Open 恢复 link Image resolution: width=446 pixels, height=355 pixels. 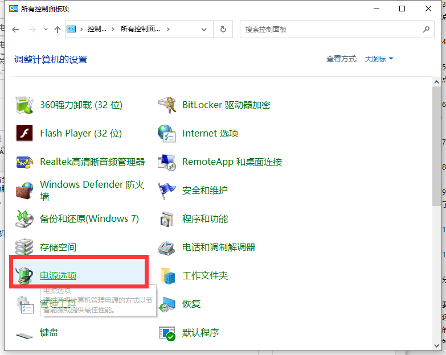(191, 304)
